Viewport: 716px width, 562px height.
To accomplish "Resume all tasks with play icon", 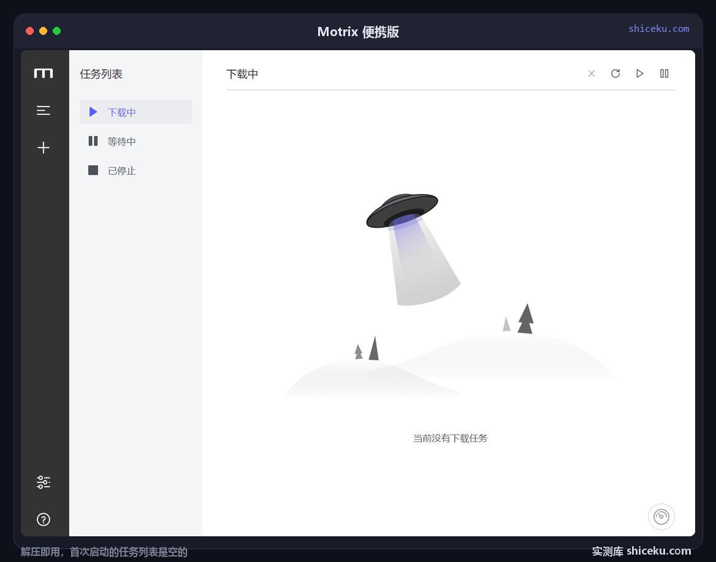I will [x=640, y=73].
